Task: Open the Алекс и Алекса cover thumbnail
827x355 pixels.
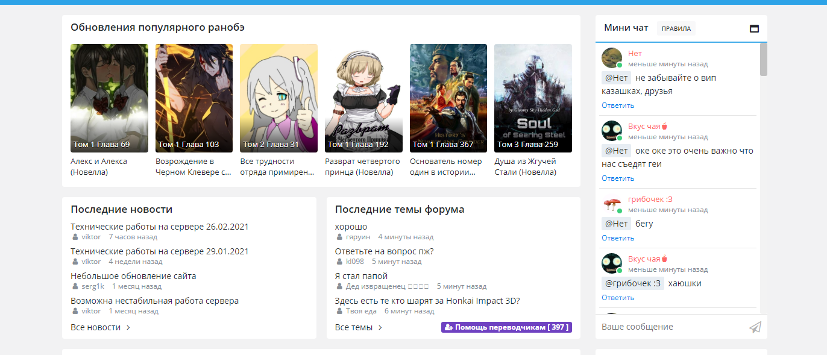Action: pos(109,98)
